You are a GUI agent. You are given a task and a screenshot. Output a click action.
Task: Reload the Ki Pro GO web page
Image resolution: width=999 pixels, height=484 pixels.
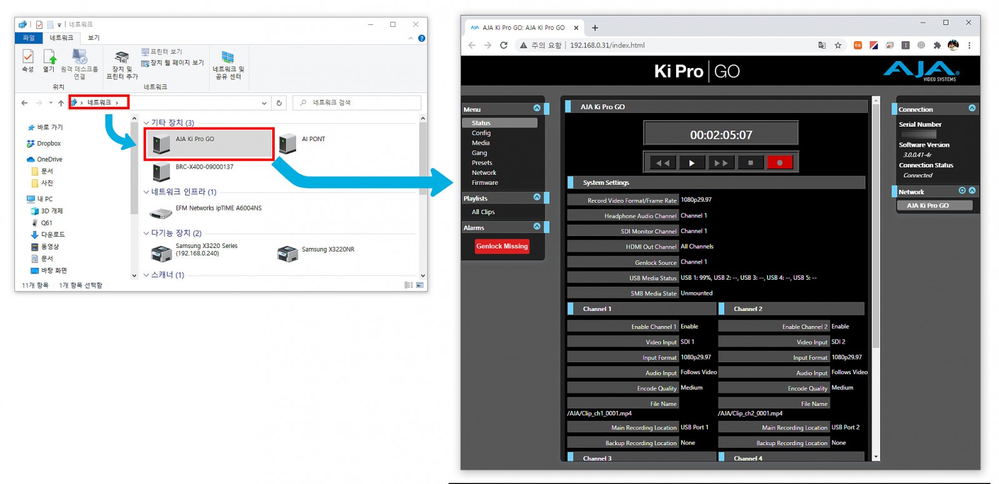(504, 45)
